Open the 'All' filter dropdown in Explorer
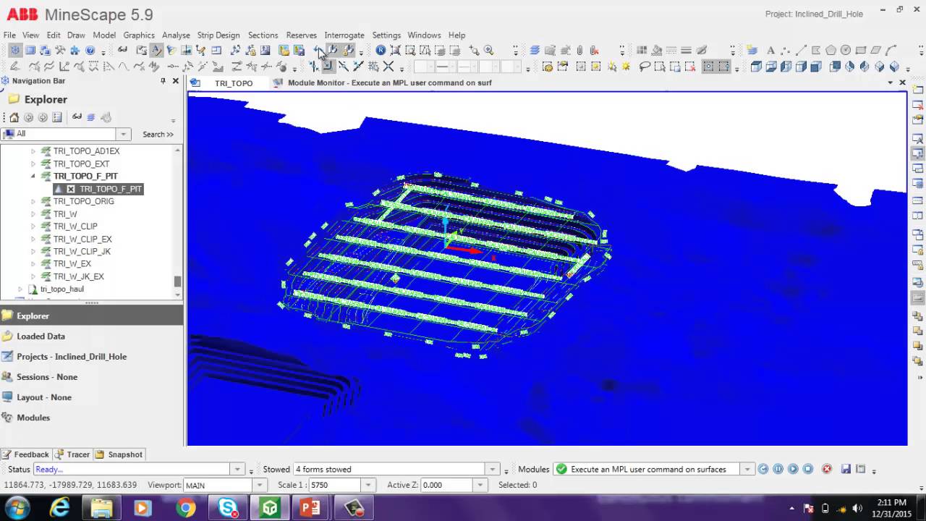The width and height of the screenshot is (926, 521). pos(124,134)
